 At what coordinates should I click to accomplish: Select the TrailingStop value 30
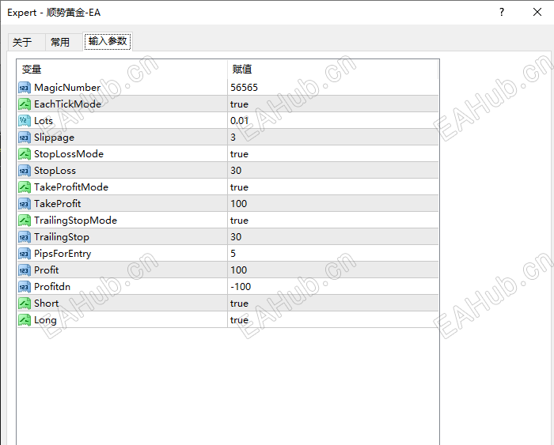click(x=236, y=237)
